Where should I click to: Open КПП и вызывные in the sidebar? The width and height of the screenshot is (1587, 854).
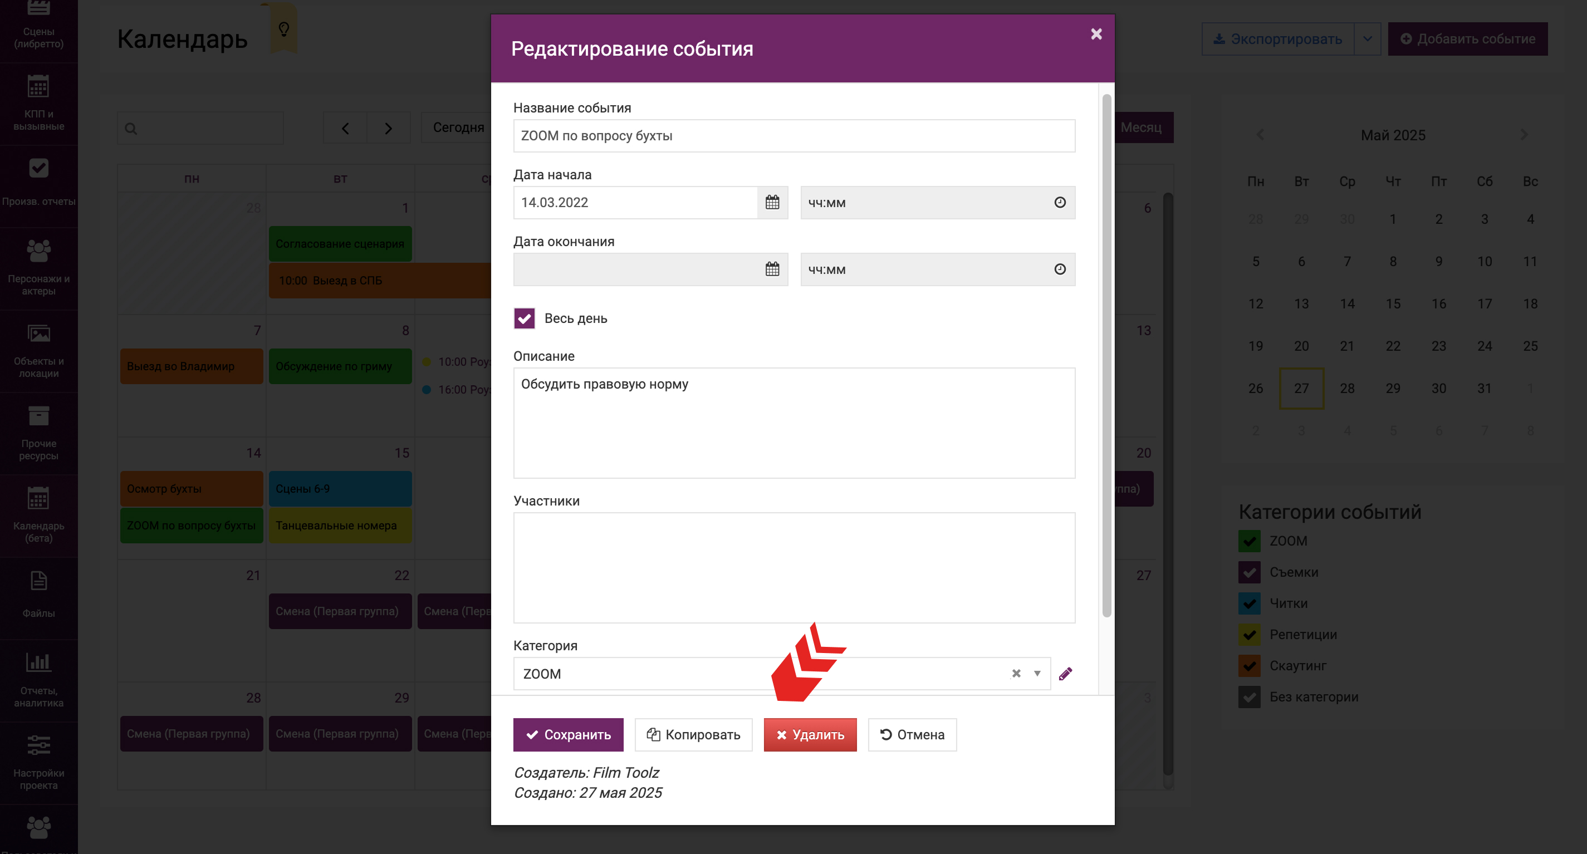click(x=39, y=104)
